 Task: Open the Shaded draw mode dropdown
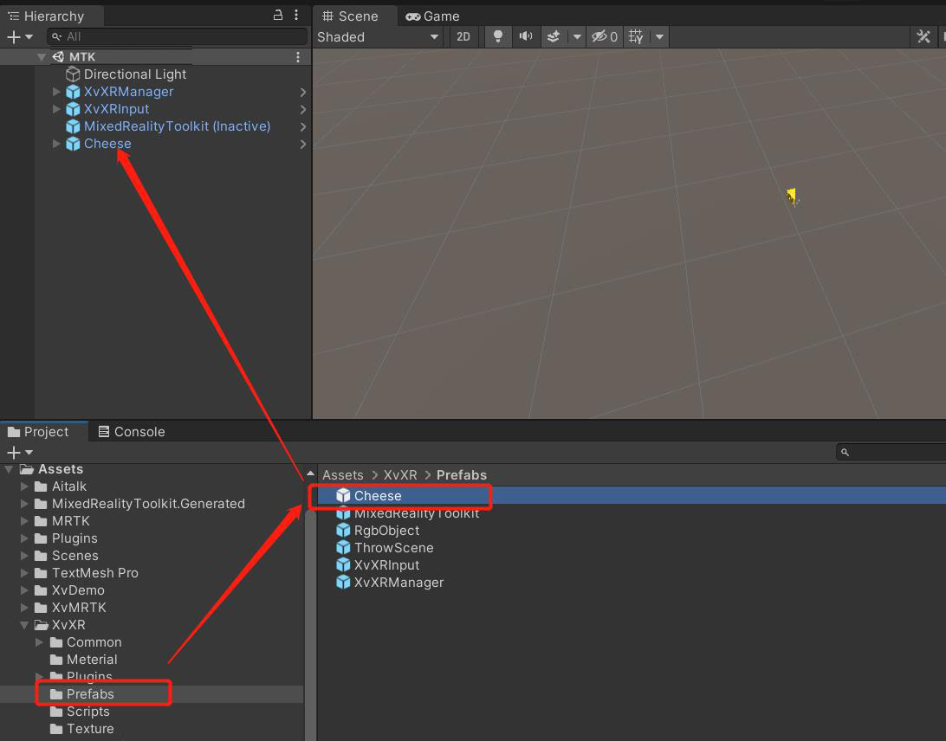379,36
